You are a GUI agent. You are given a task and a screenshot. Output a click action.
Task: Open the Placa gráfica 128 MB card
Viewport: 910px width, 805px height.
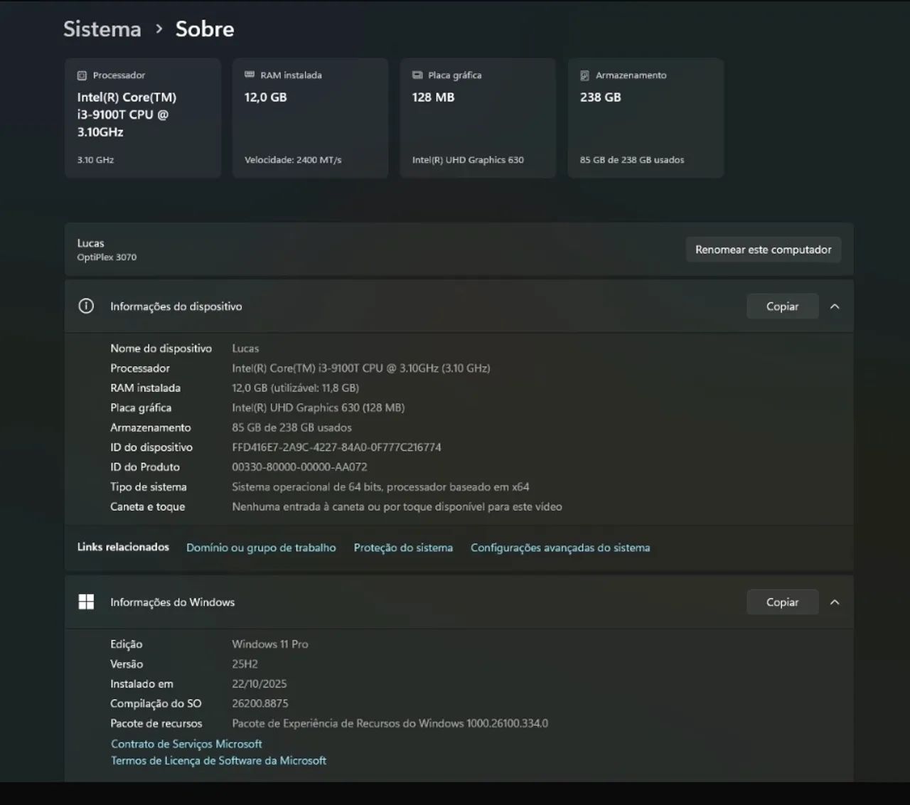478,118
